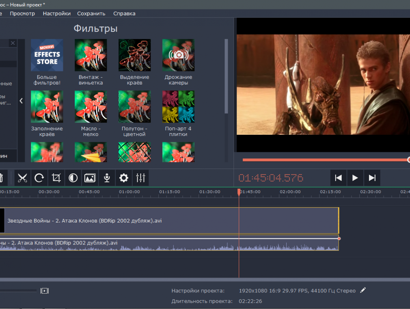Viewport: 410px width, 309px height.
Task: Click the 02:00:00 mark on timeline ruler
Action: [290, 192]
